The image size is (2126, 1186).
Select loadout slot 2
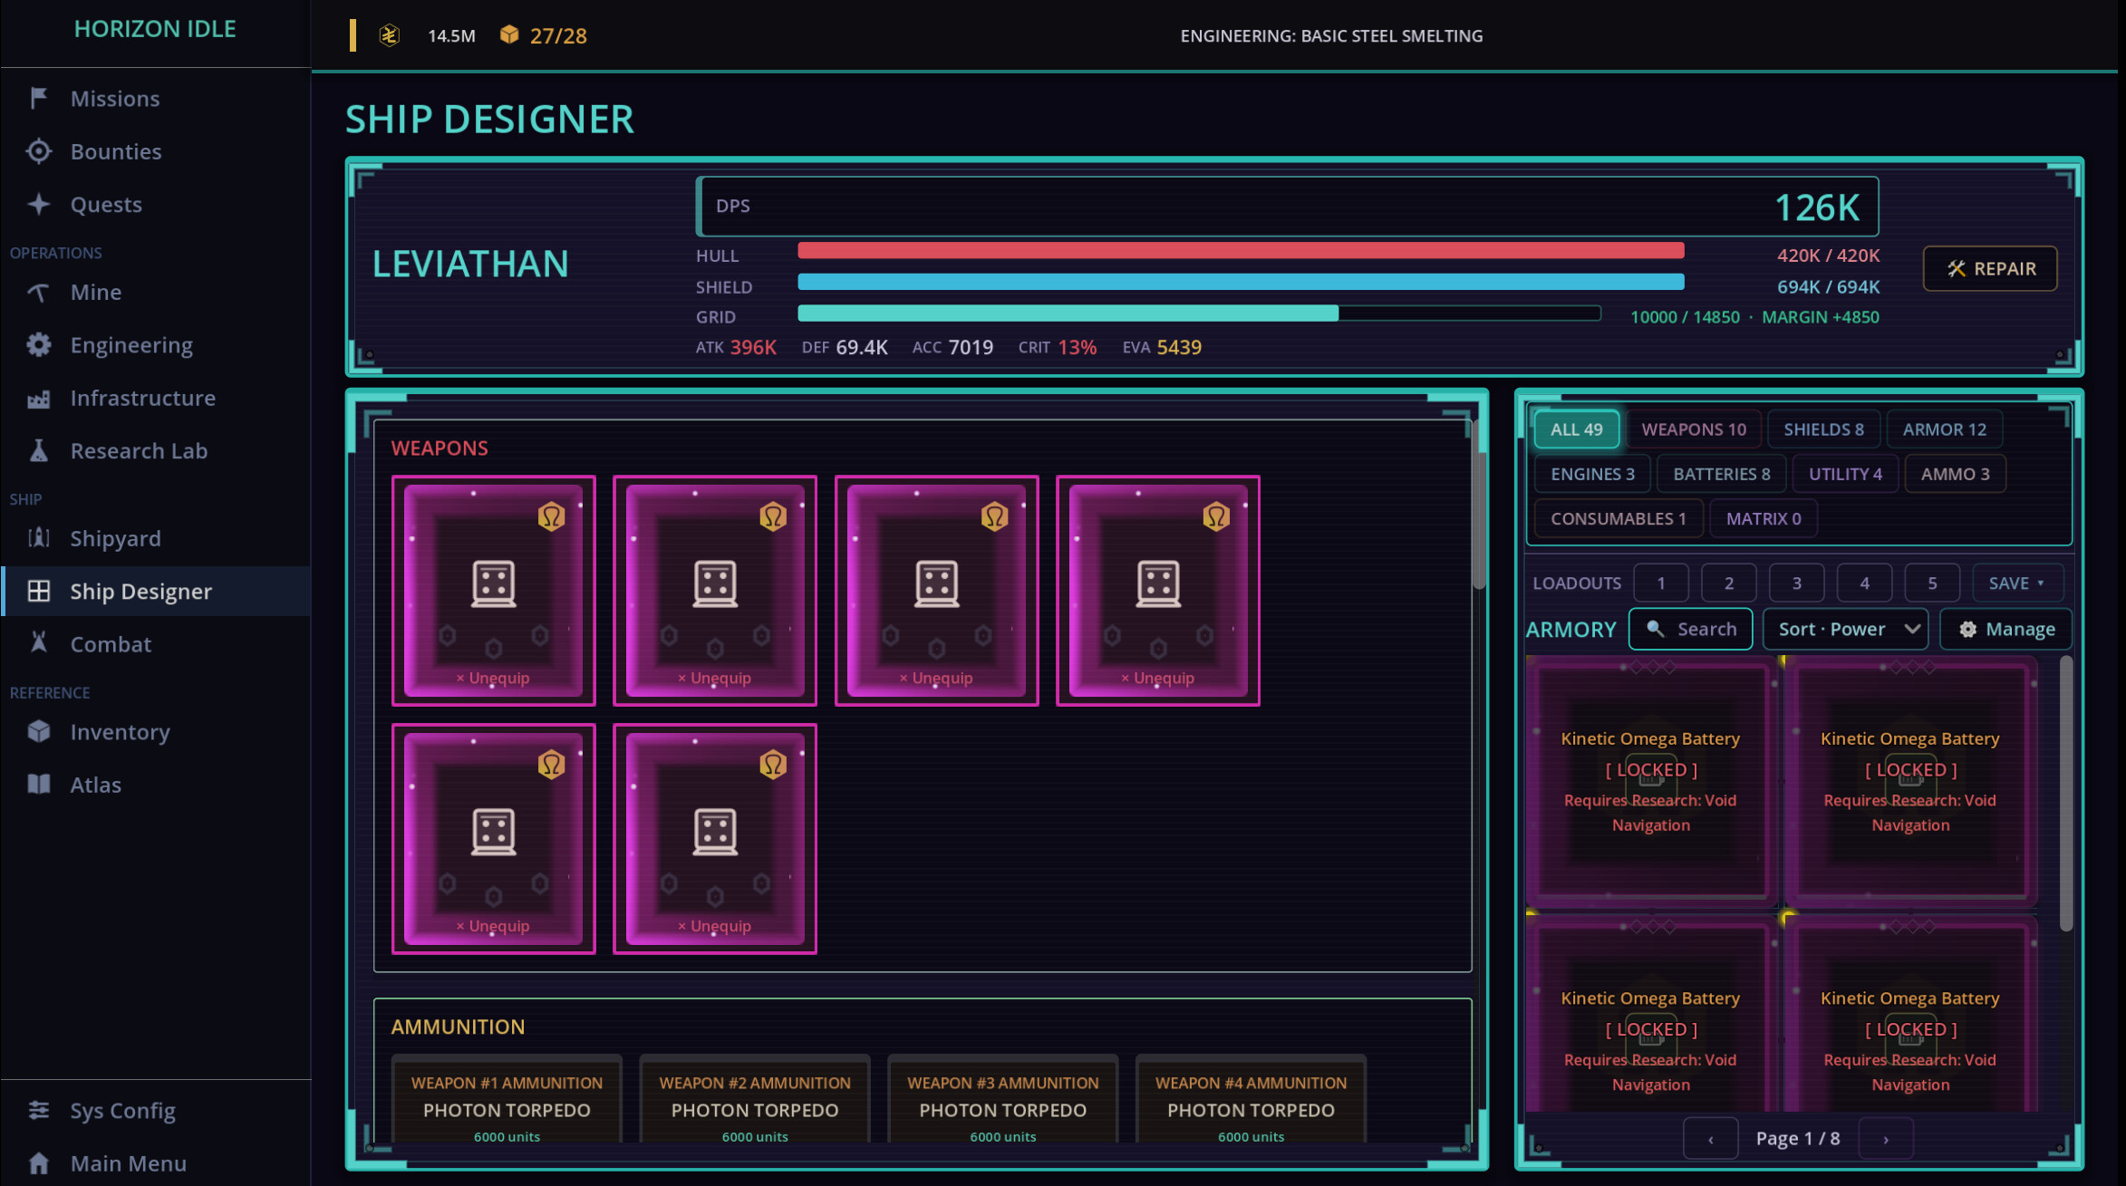[1729, 583]
